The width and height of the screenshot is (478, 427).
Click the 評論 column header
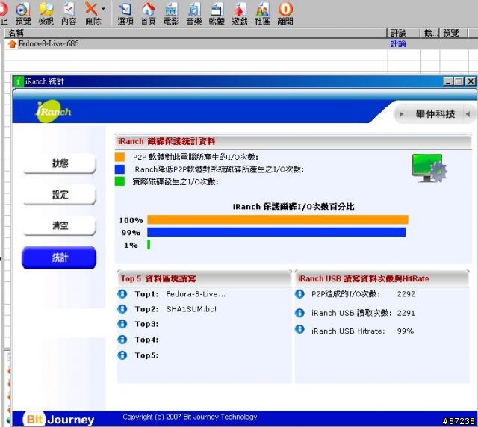pos(403,33)
